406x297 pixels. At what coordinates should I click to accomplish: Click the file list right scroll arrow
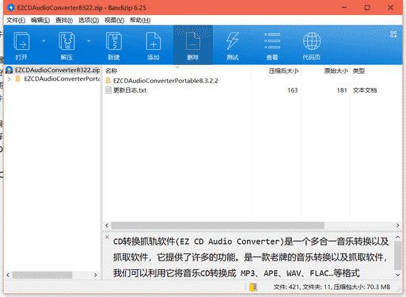(x=397, y=225)
